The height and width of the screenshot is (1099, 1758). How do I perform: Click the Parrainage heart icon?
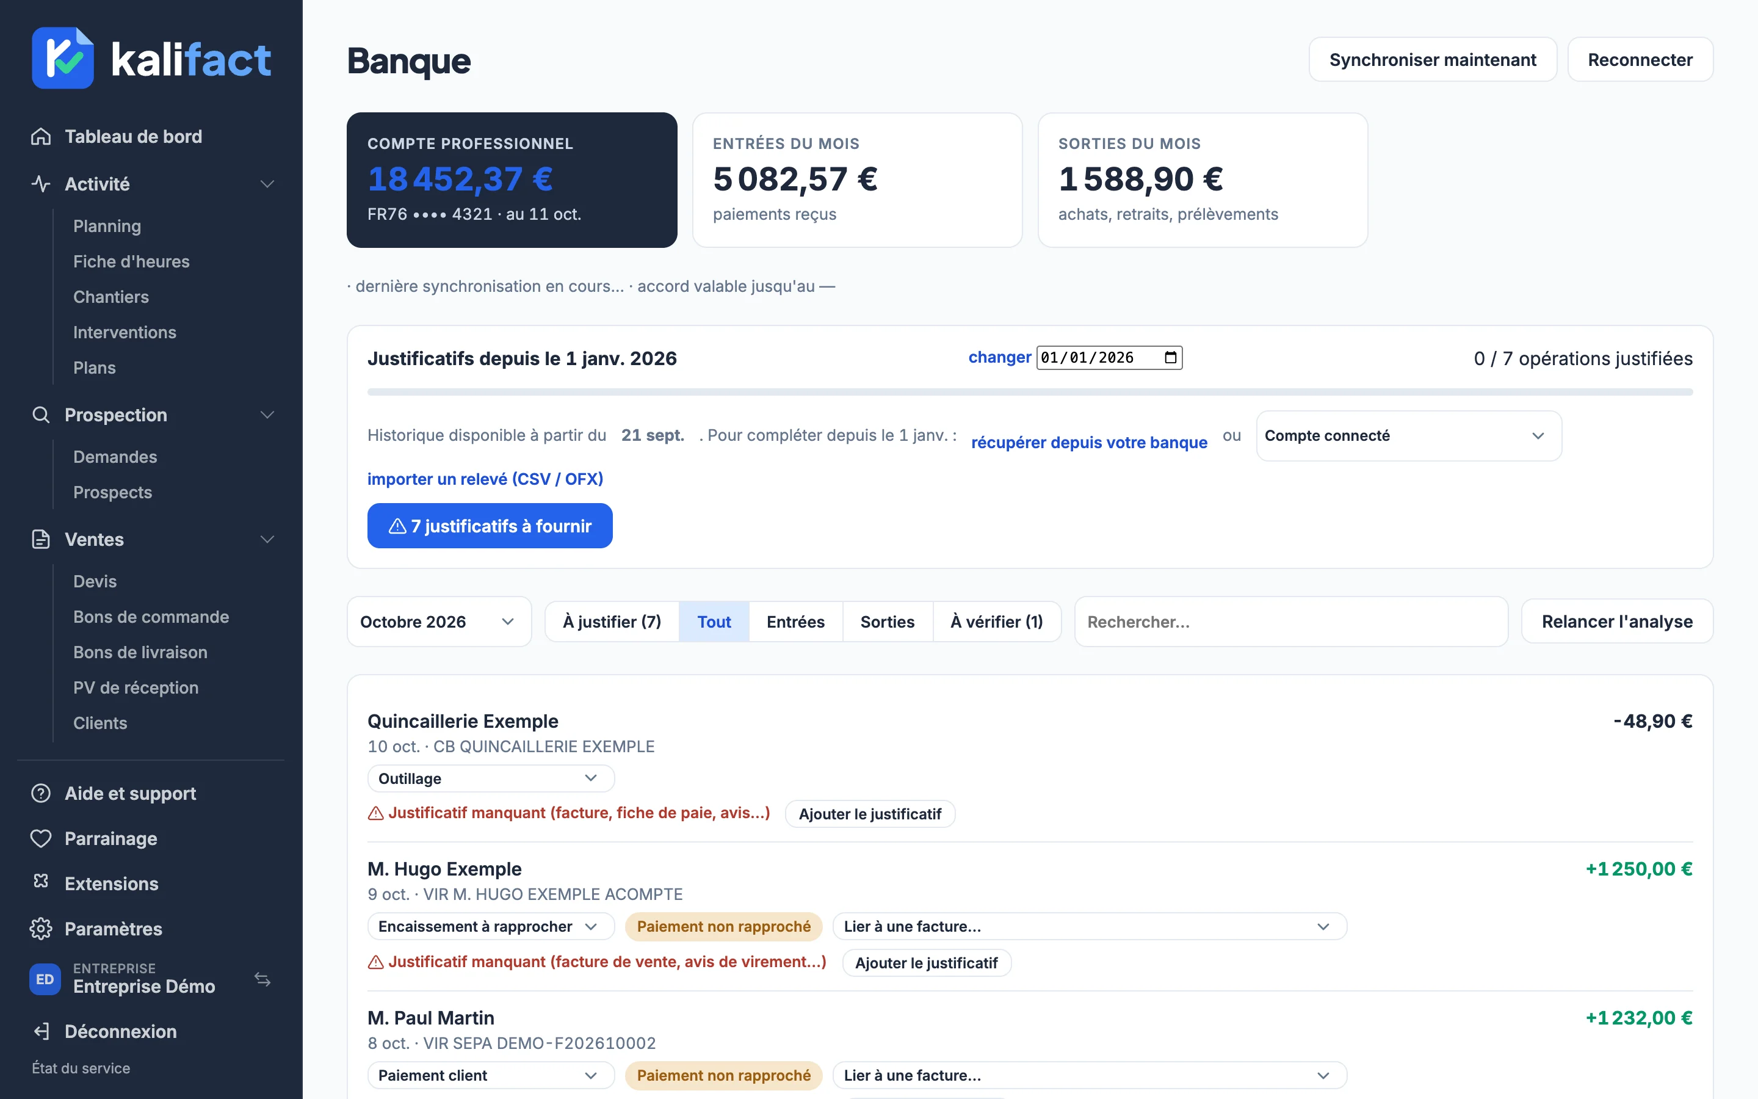[41, 838]
